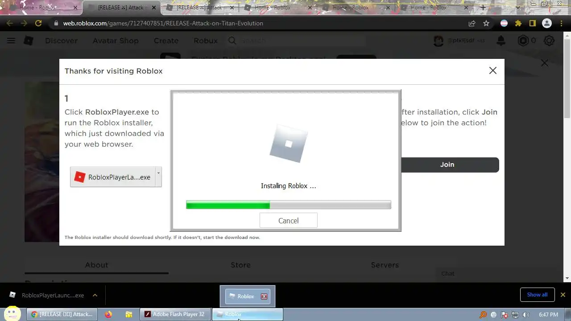Click the 'Installing Roblox ...' status text
This screenshot has width=571, height=321.
tap(288, 186)
